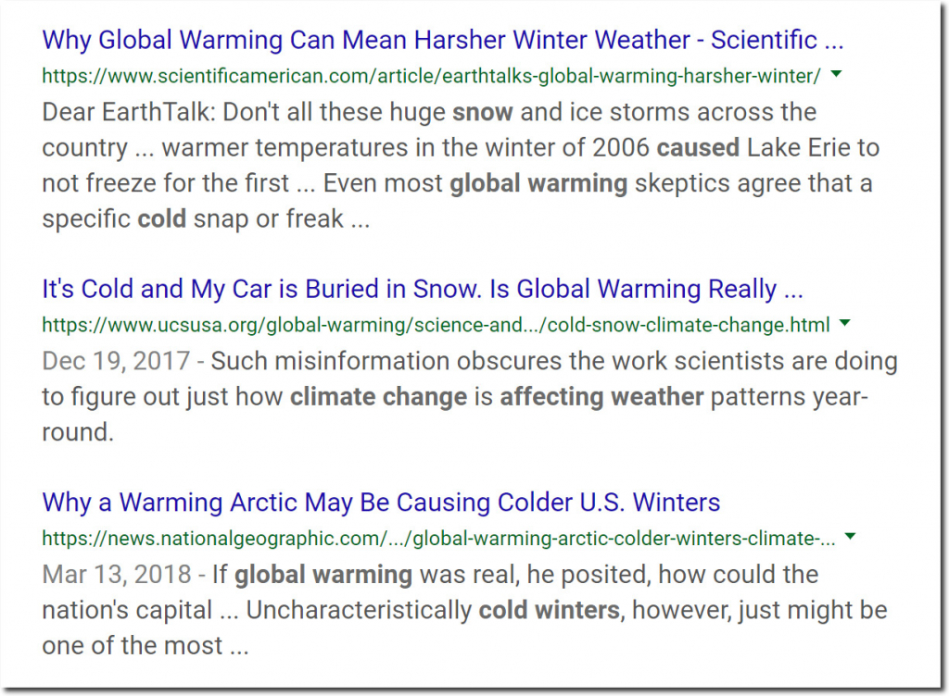Open "It's Cold and My Car is Buried in Snow" result
The width and height of the screenshot is (949, 696).
coord(423,290)
